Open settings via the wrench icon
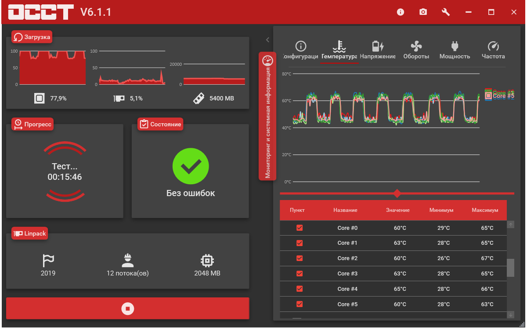 coord(446,12)
